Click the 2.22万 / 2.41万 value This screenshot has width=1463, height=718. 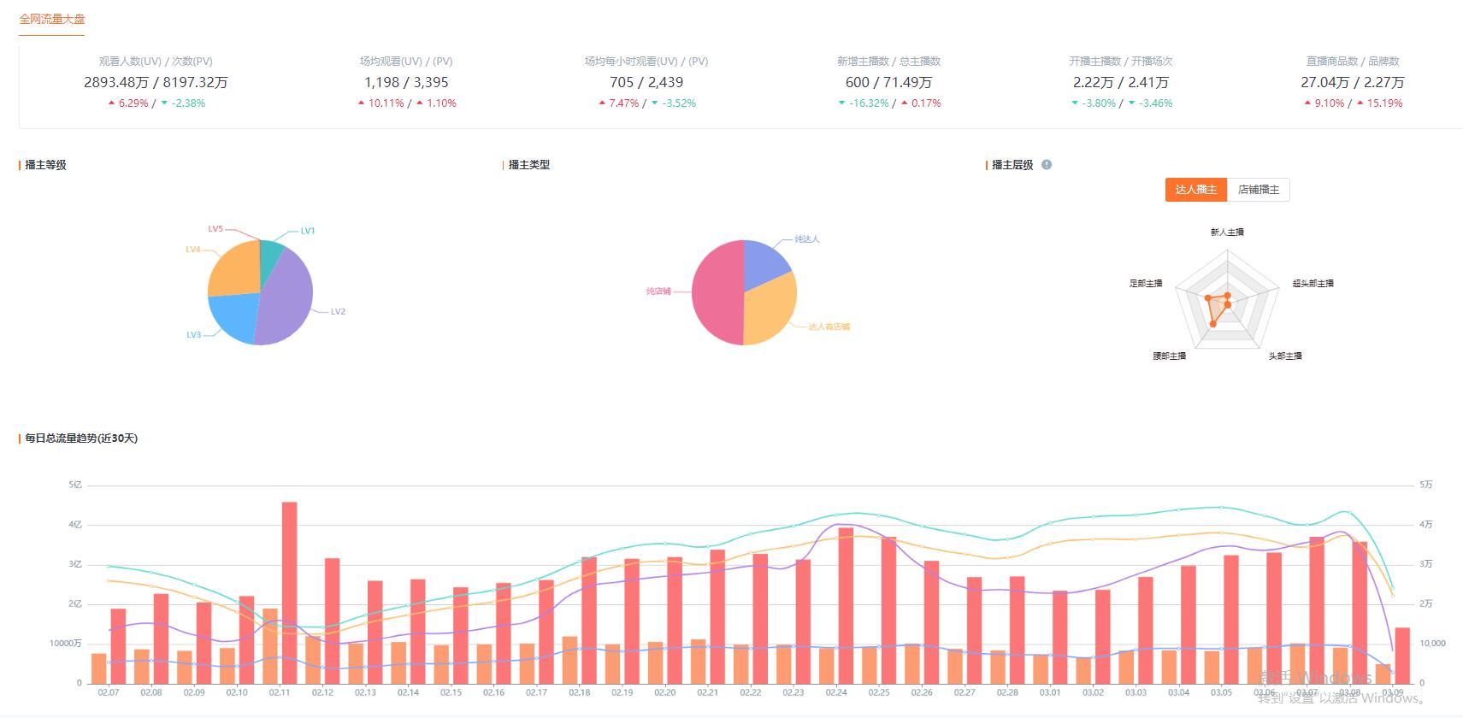(1121, 83)
